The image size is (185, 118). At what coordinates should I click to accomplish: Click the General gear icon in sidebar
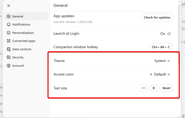click(x=9, y=16)
